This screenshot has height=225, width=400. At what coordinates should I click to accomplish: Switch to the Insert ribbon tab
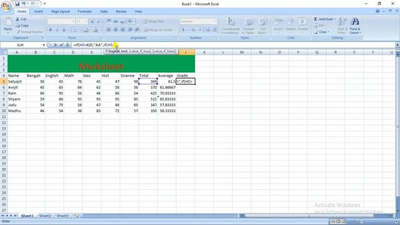[x=38, y=11]
